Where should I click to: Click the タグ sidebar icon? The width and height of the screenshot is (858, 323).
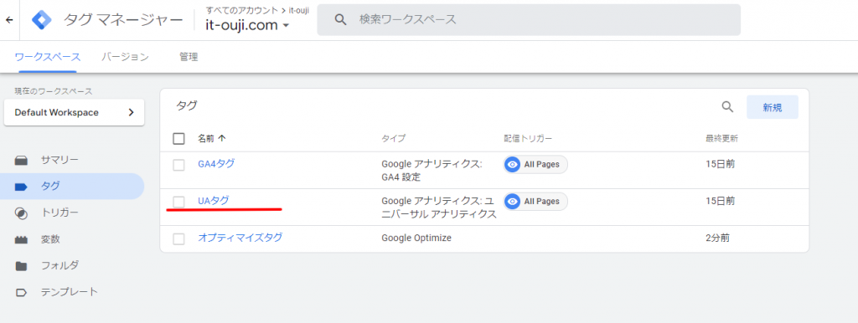tap(21, 187)
